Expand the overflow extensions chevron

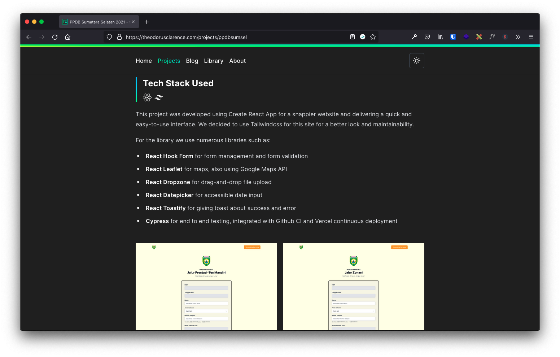tap(518, 37)
